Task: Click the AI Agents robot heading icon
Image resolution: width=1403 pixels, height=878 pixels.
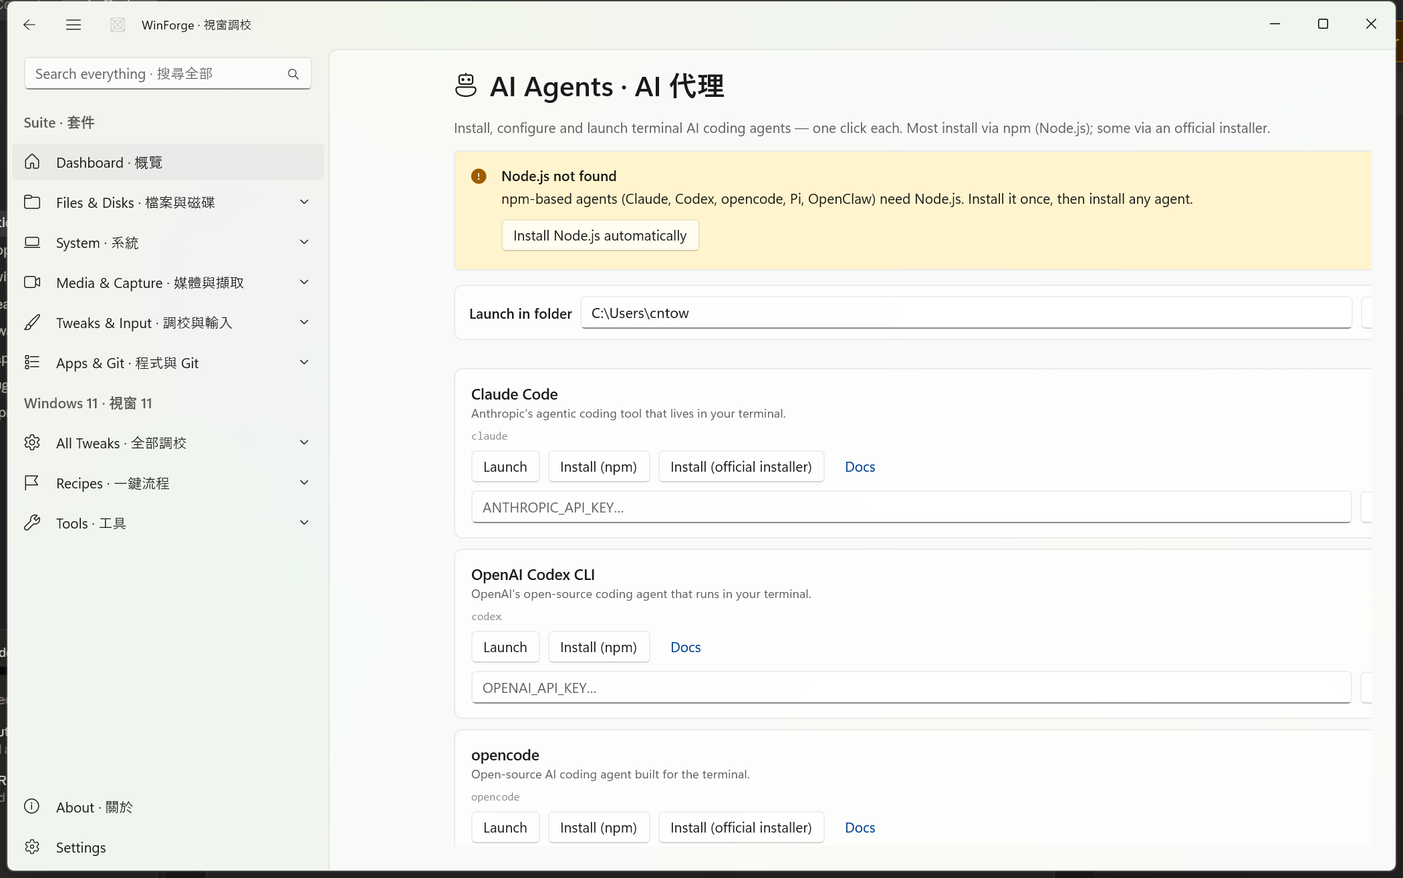Action: (466, 86)
